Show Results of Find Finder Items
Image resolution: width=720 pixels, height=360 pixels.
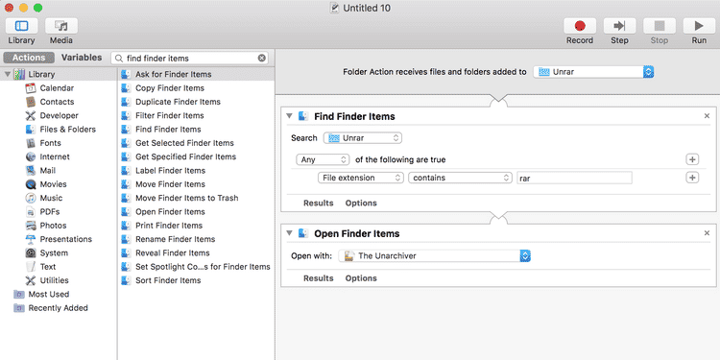tap(318, 203)
